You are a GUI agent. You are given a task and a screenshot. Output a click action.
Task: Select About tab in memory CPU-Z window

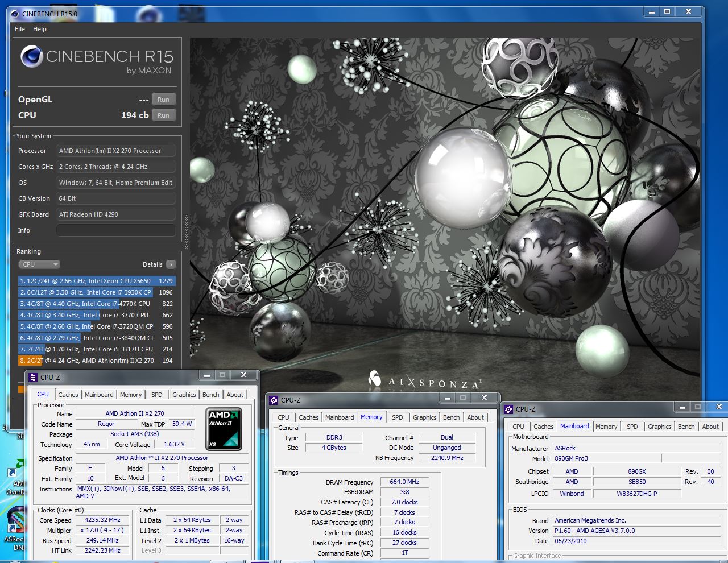coord(475,417)
